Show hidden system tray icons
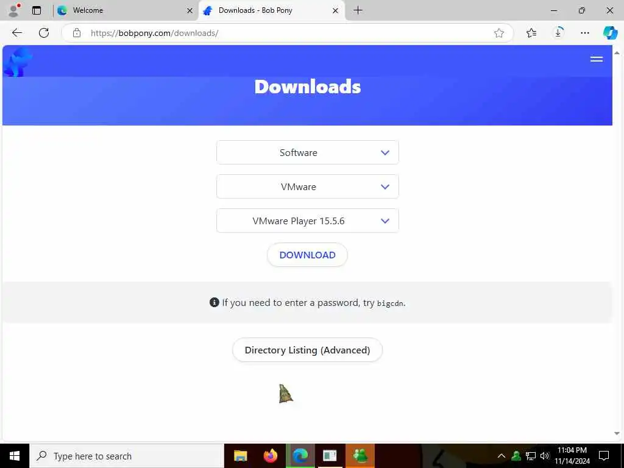The width and height of the screenshot is (624, 468). click(502, 456)
